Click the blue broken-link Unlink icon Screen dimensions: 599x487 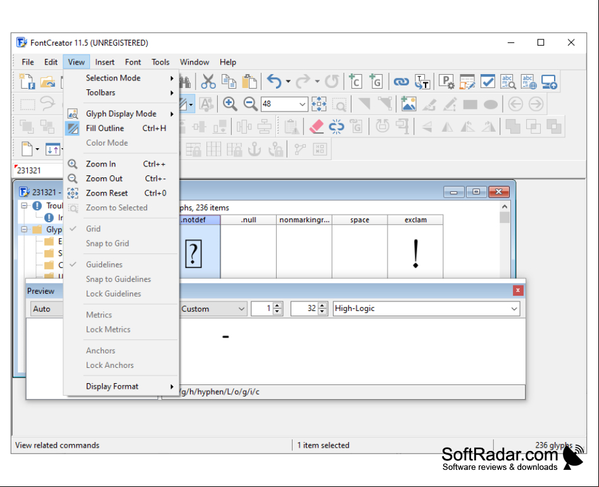click(337, 127)
